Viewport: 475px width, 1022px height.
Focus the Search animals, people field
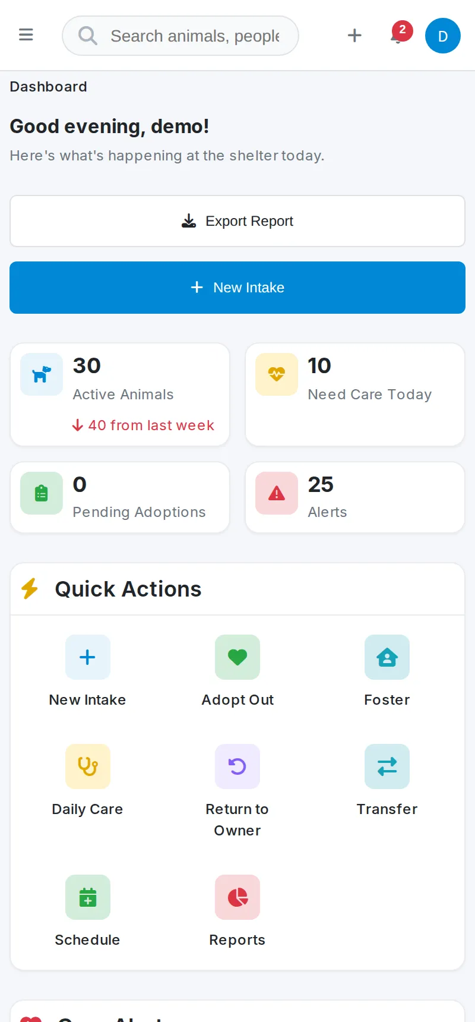[x=180, y=36]
